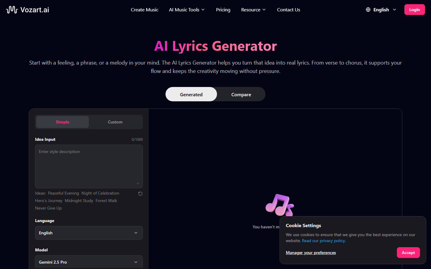
Task: Open the Pricing page
Action: (x=223, y=10)
